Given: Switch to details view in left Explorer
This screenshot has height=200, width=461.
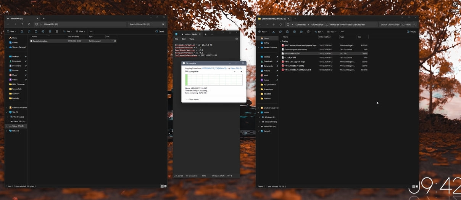Looking at the screenshot, I should pos(162,186).
